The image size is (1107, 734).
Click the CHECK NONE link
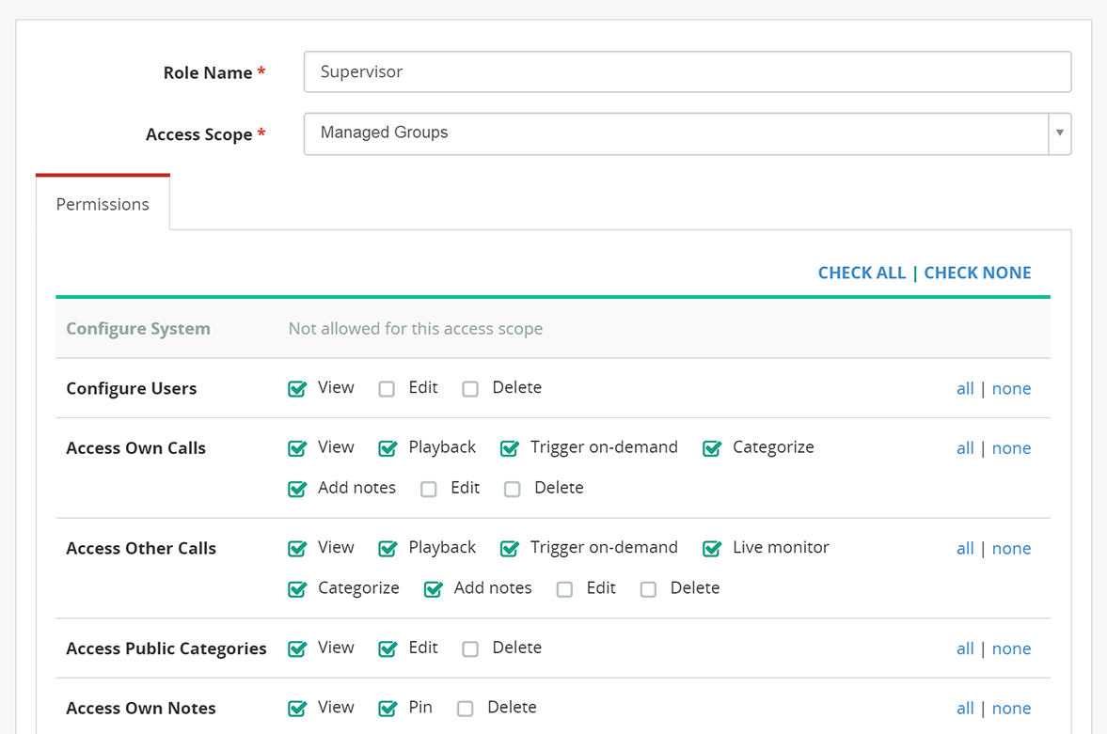tap(977, 273)
